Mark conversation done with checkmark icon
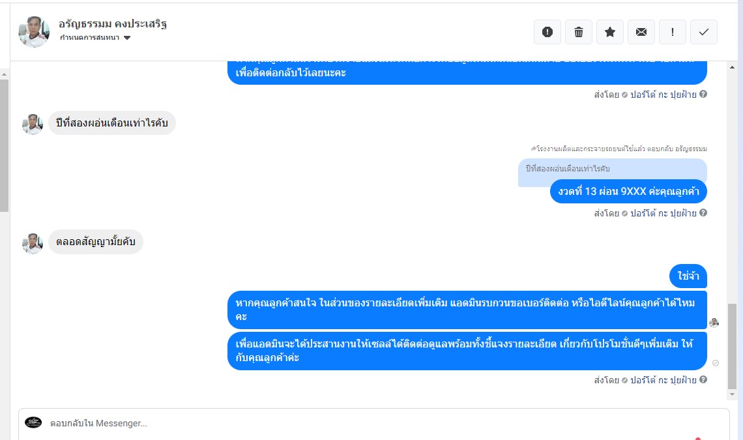This screenshot has height=440, width=743. pyautogui.click(x=704, y=32)
